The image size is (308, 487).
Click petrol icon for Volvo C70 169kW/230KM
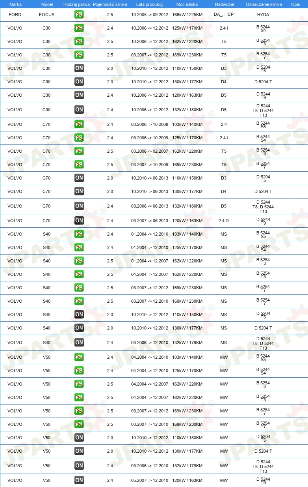pos(79,165)
